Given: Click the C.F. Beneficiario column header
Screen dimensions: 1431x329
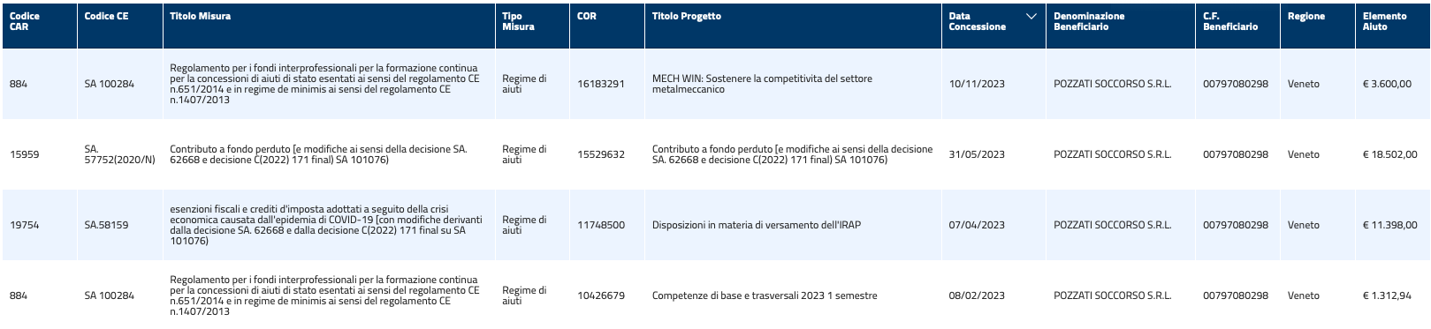Looking at the screenshot, I should 1230,21.
